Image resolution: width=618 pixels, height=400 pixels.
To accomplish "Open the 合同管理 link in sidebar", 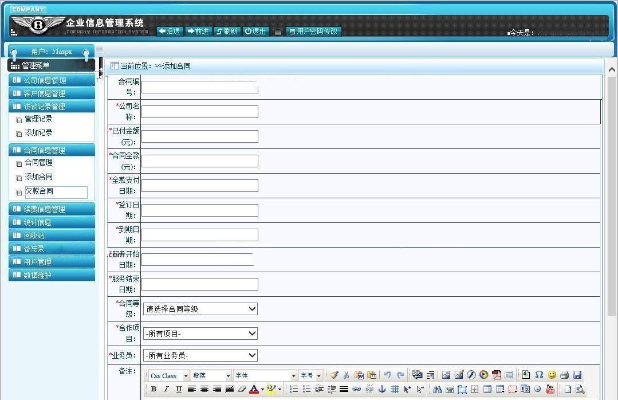I will (38, 163).
